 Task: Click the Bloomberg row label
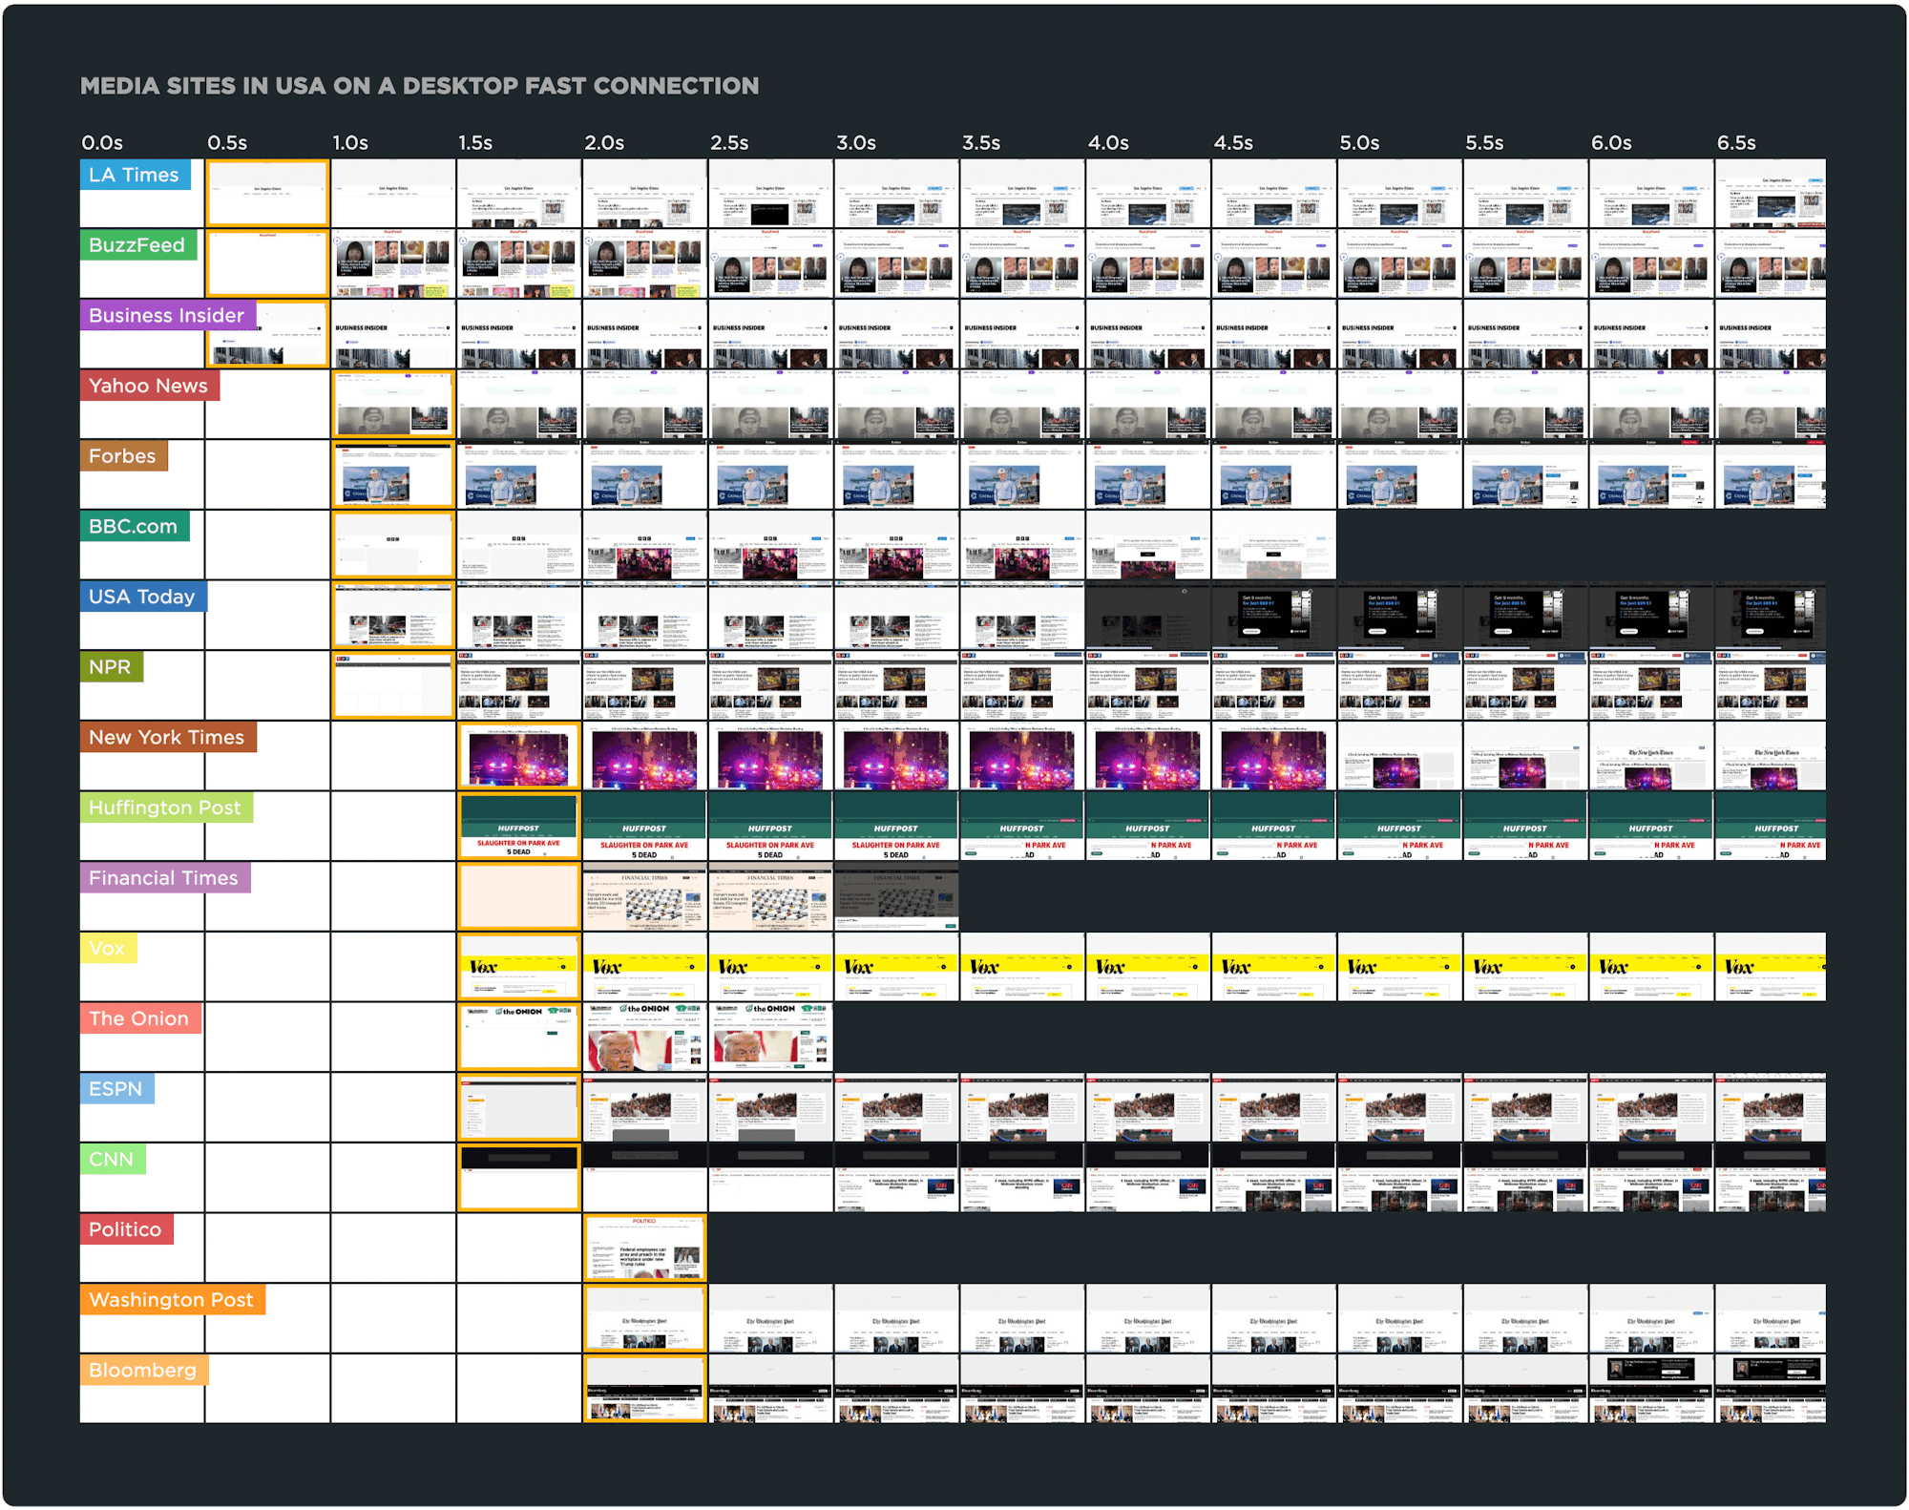[x=143, y=1371]
